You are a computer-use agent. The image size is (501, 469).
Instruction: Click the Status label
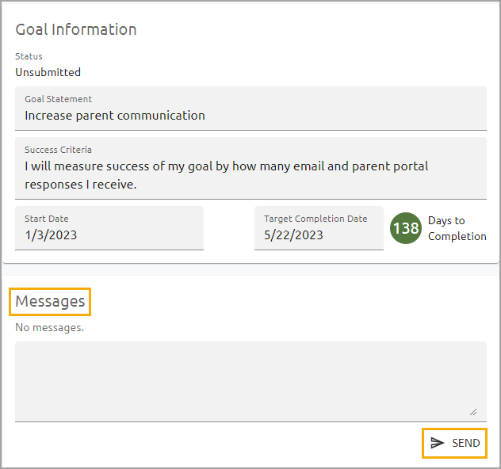(29, 56)
